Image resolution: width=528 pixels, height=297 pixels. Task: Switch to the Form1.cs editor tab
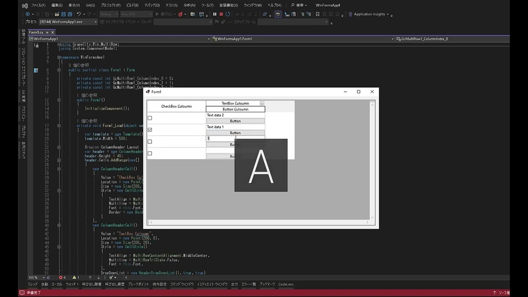(36, 32)
